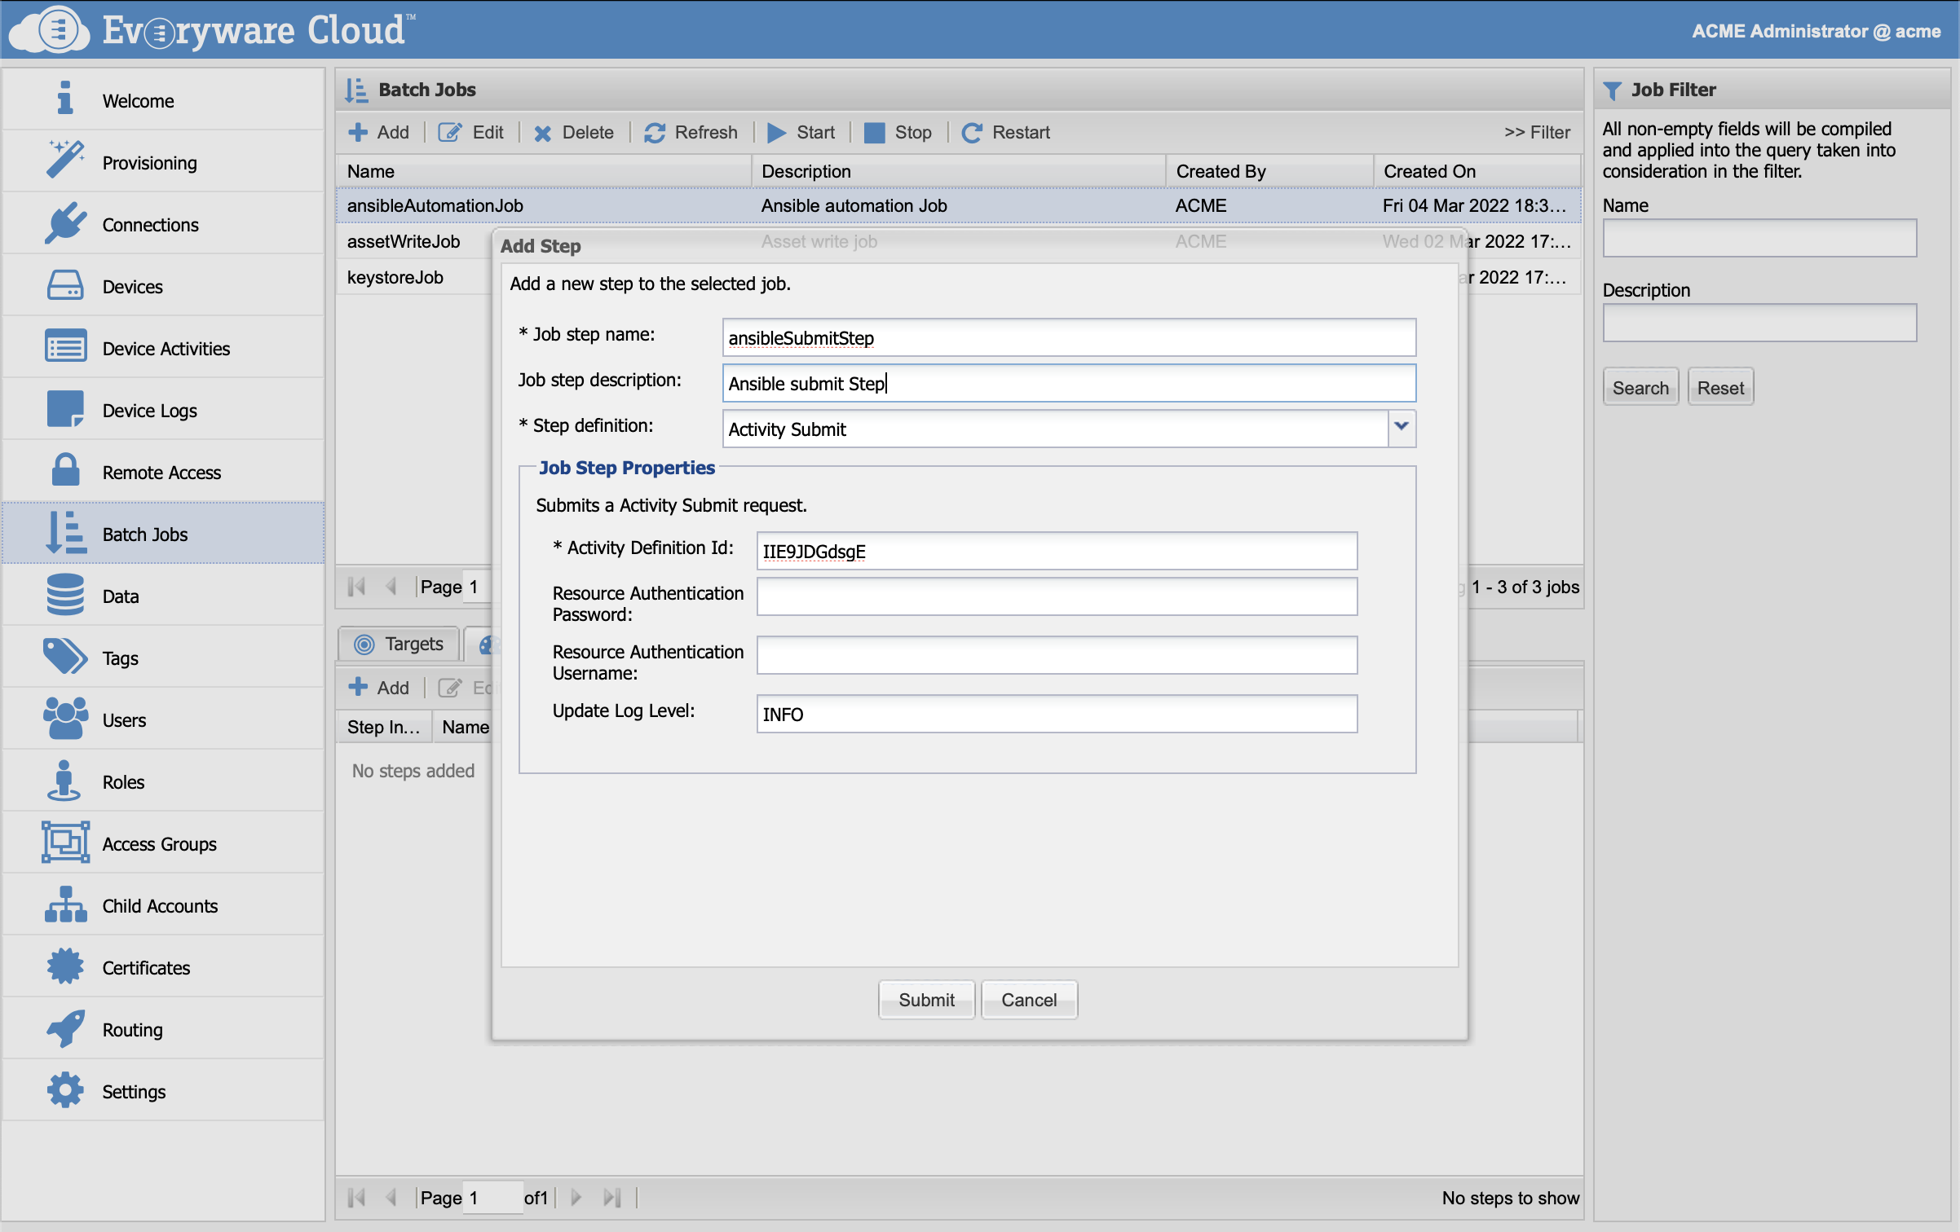Open Settings gear icon in sidebar
The width and height of the screenshot is (1960, 1232).
pos(65,1089)
